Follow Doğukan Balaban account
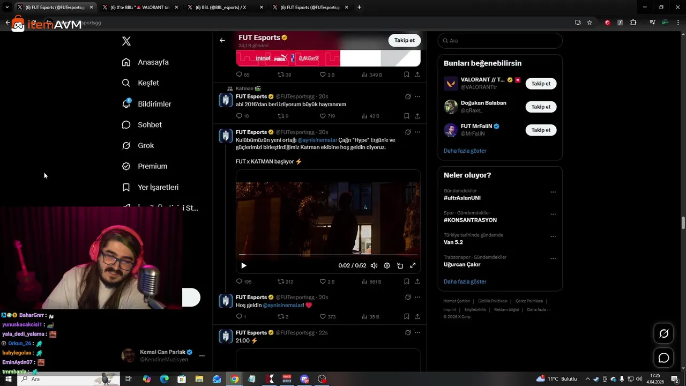 pyautogui.click(x=541, y=107)
